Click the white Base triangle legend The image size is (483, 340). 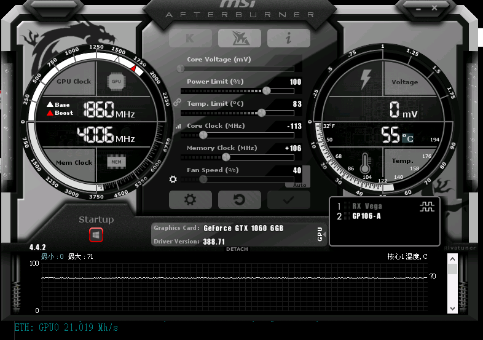pos(50,105)
